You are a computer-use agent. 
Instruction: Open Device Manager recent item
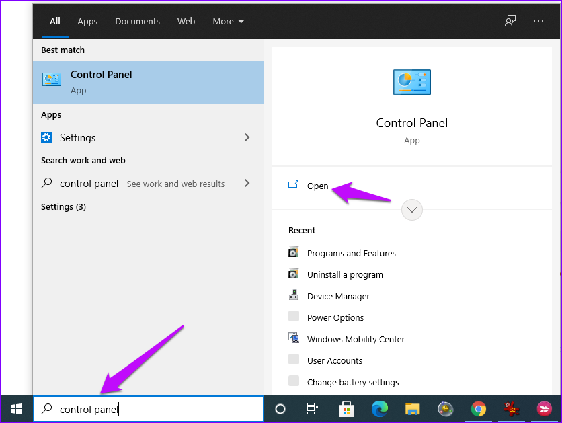tap(338, 296)
